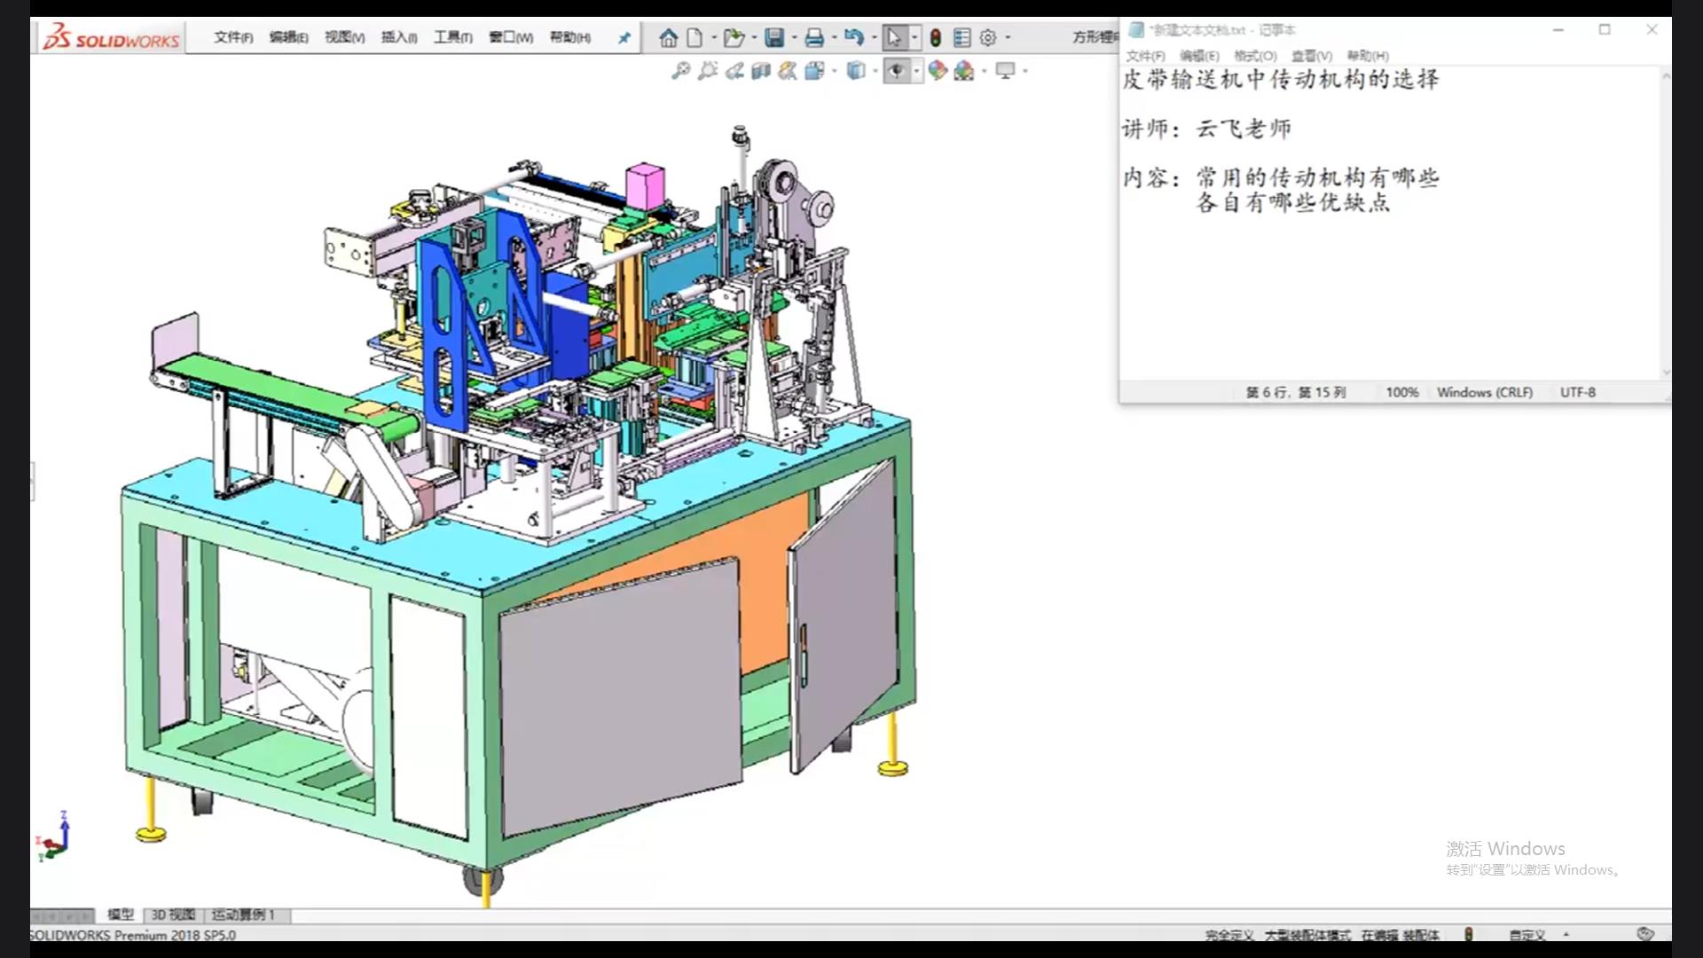
Task: Maximize the Notepad window
Action: pos(1605,29)
